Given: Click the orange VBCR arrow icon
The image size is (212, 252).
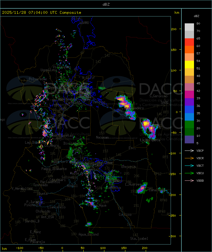Looking at the screenshot, I should tap(189, 158).
